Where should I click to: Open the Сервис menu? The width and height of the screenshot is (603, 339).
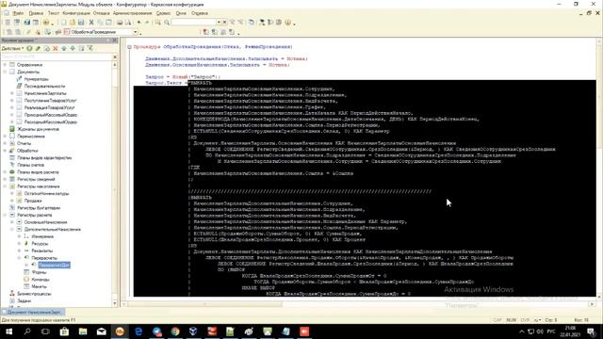pyautogui.click(x=163, y=13)
